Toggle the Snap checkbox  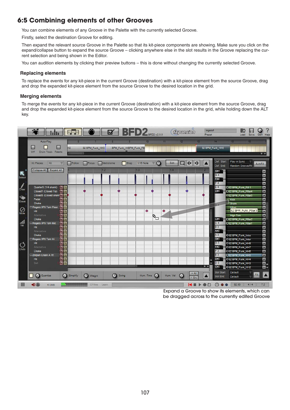click(124, 163)
